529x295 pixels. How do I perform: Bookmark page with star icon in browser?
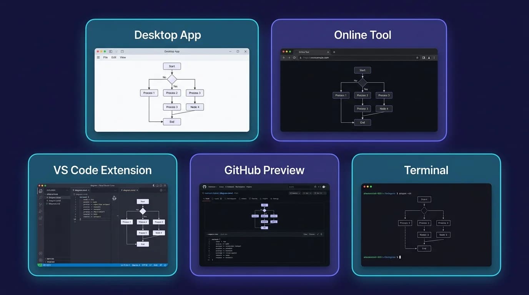click(x=417, y=58)
